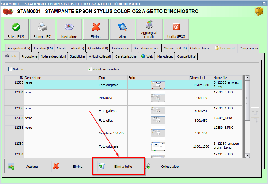Move selected photo up with arrow button
This screenshot has height=184, width=268.
pyautogui.click(x=255, y=112)
